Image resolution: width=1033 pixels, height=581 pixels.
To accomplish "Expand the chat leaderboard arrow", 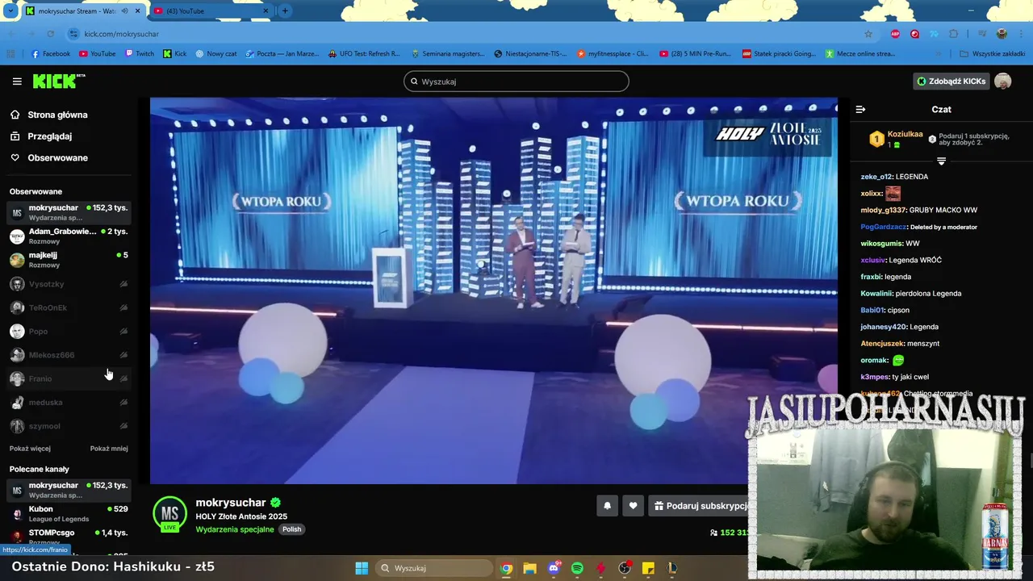I will pyautogui.click(x=941, y=161).
